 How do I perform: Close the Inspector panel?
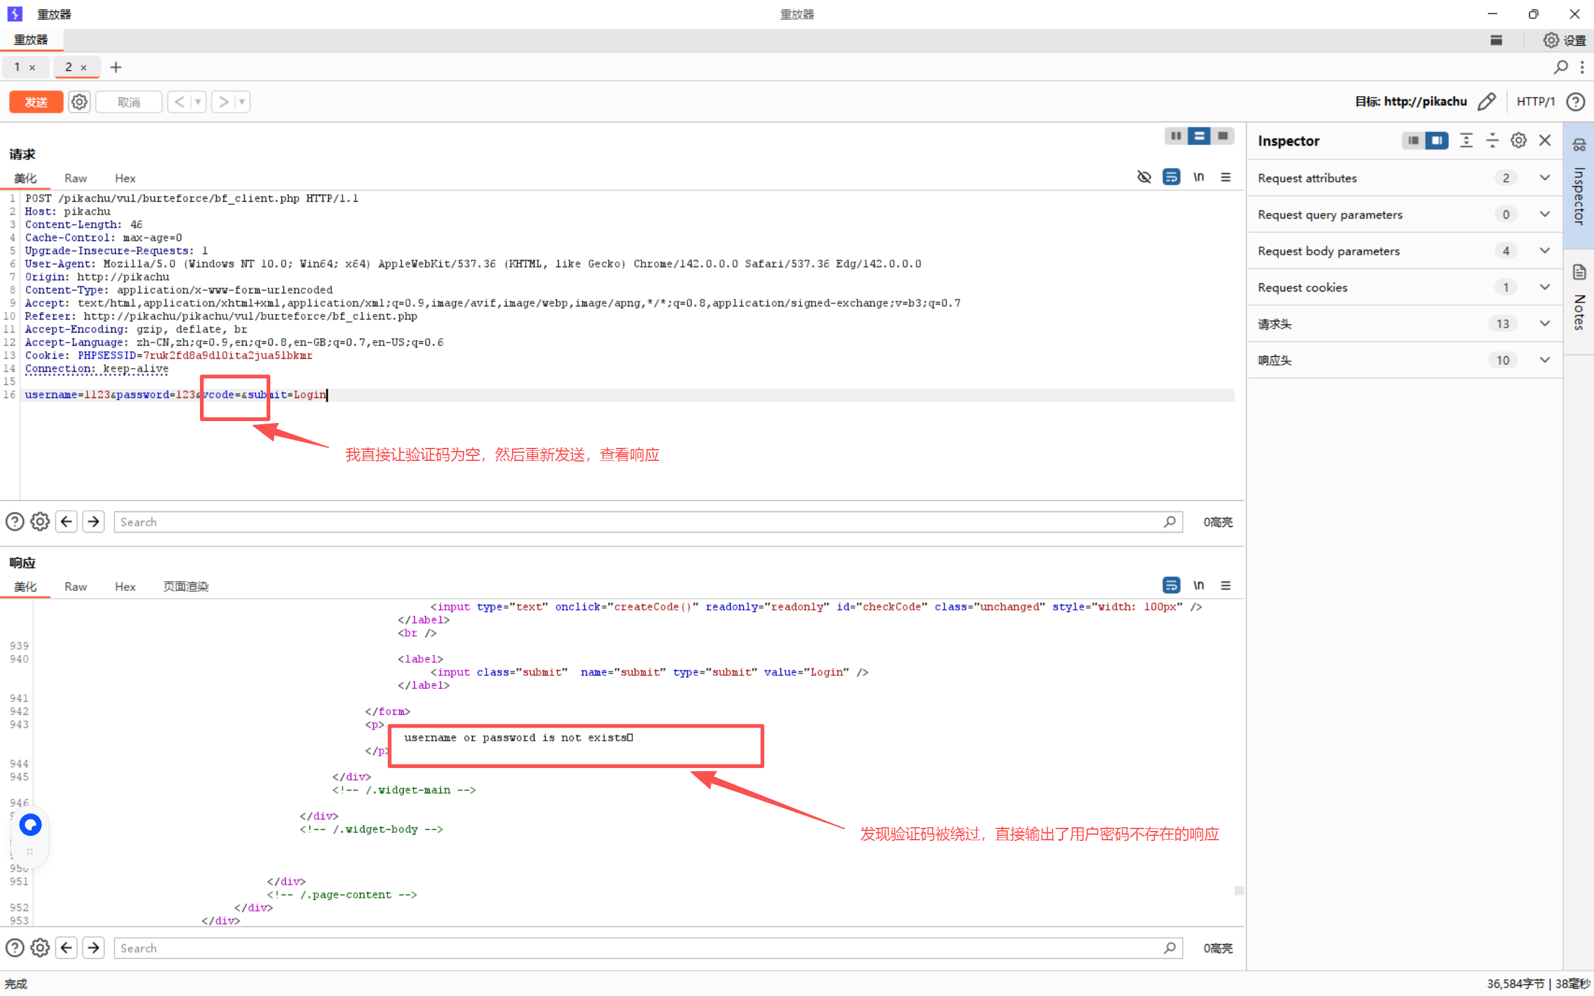coord(1545,140)
